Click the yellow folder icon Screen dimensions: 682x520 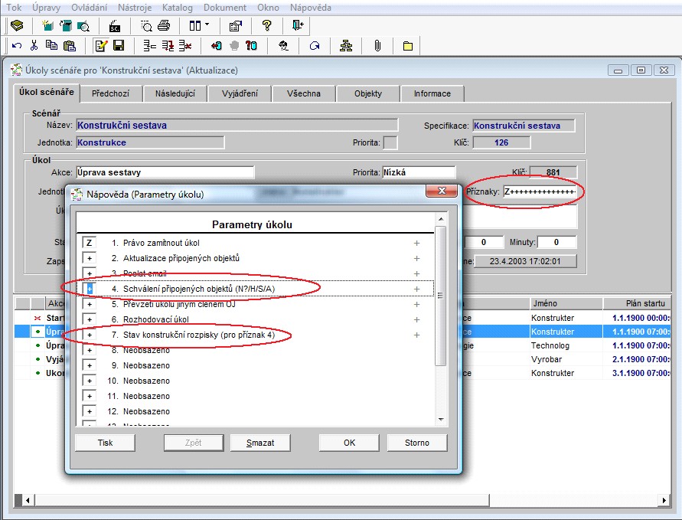pos(407,46)
